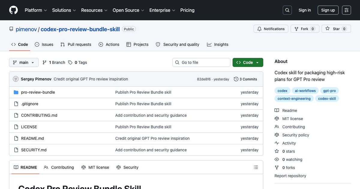The height and width of the screenshot is (189, 360).
Task: Open codex-pro-review-bundle-skill repository link
Action: point(80,29)
